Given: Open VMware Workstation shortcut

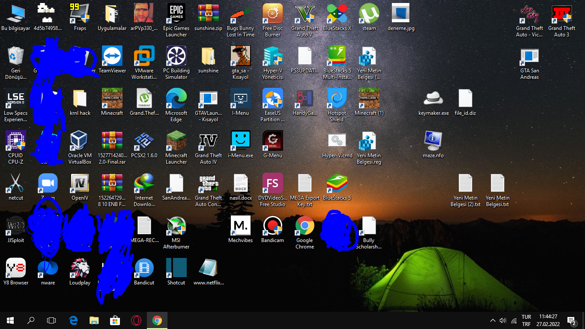Looking at the screenshot, I should click(144, 63).
